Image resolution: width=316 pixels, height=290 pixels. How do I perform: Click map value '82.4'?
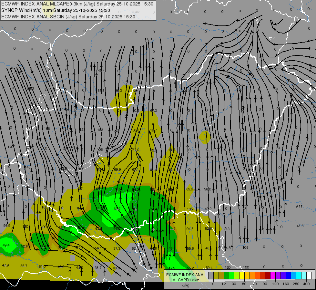click(48, 89)
